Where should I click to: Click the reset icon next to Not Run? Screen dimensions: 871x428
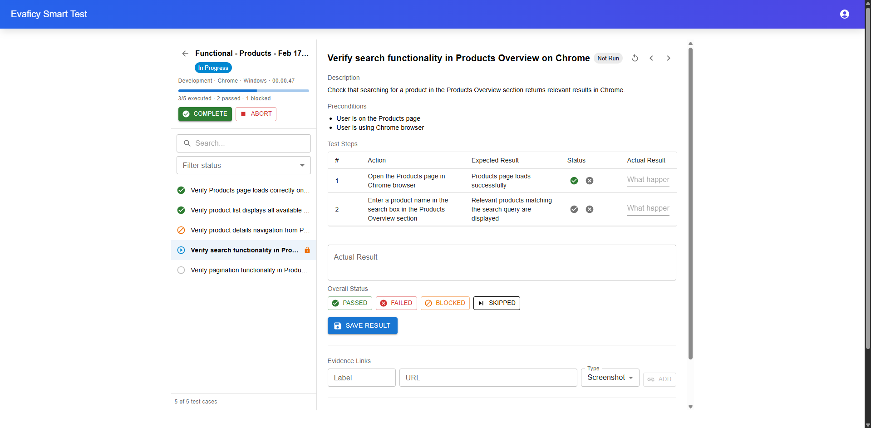point(635,58)
